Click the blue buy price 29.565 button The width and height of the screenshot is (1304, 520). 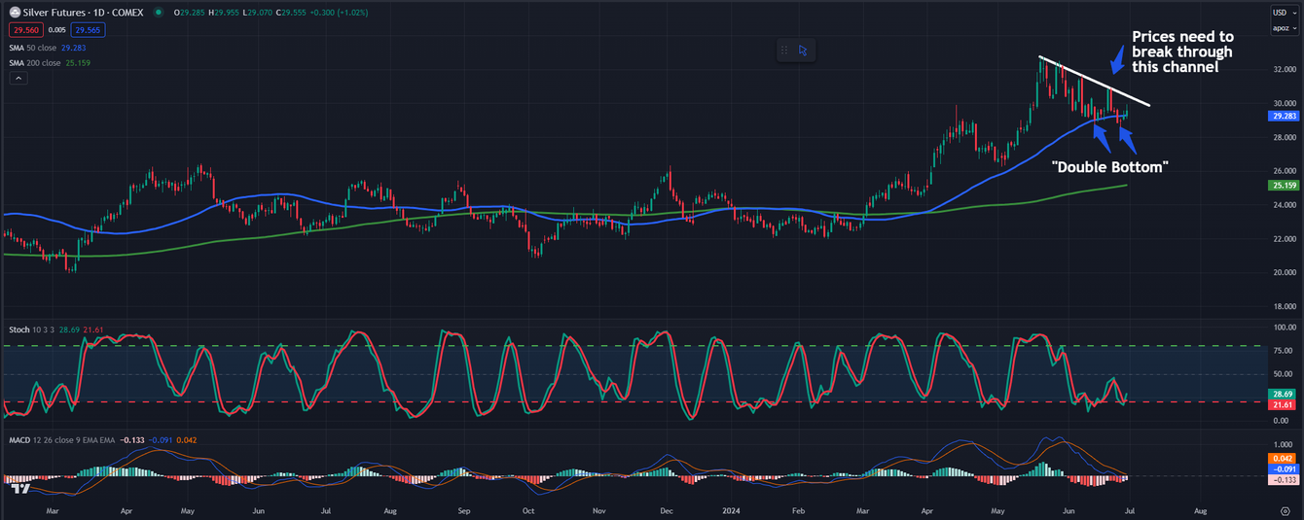tap(87, 30)
